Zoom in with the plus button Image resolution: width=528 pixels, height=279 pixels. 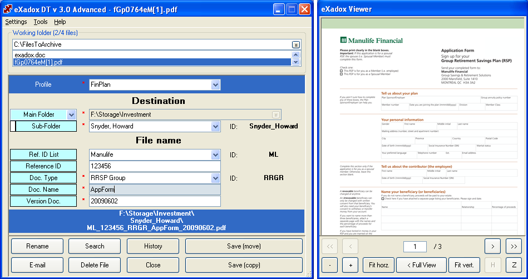[350, 265]
